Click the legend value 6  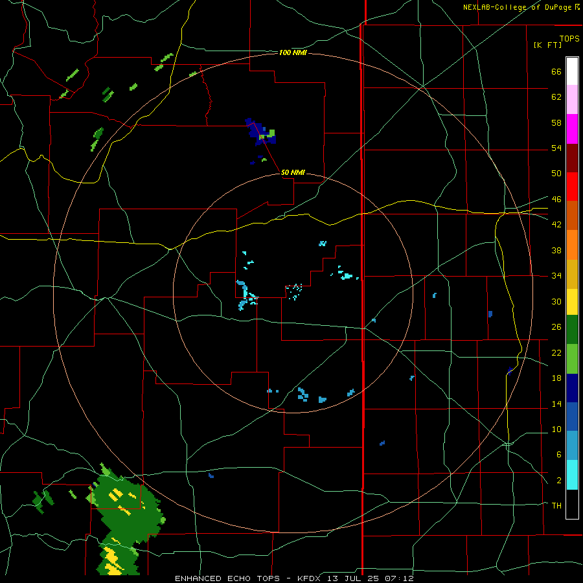(x=558, y=455)
